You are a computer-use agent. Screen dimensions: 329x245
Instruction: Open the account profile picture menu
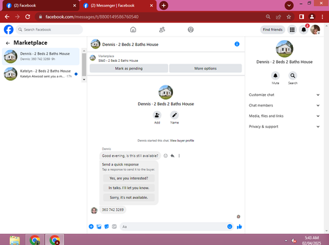[x=315, y=30]
